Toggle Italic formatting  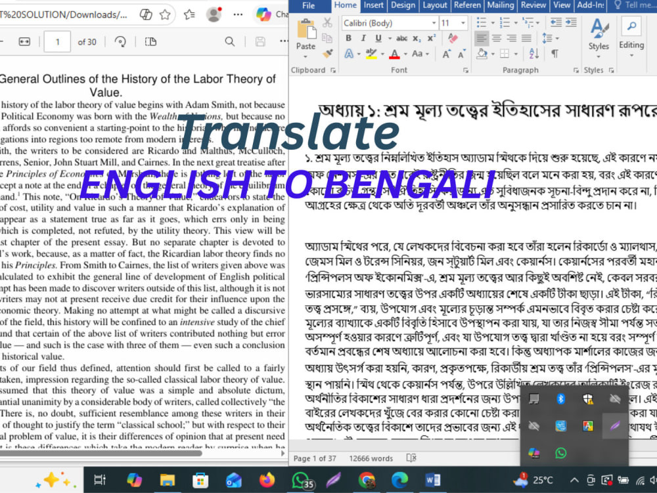[363, 38]
